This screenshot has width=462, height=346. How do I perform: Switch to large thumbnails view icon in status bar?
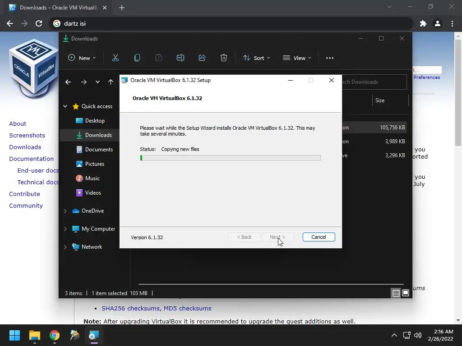406,293
